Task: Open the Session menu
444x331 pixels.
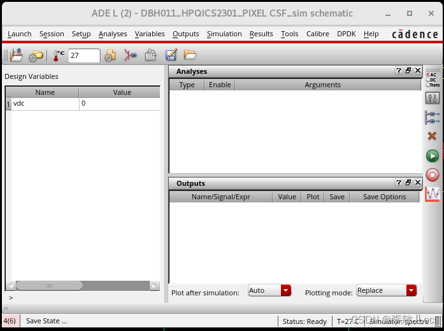Action: [x=52, y=34]
